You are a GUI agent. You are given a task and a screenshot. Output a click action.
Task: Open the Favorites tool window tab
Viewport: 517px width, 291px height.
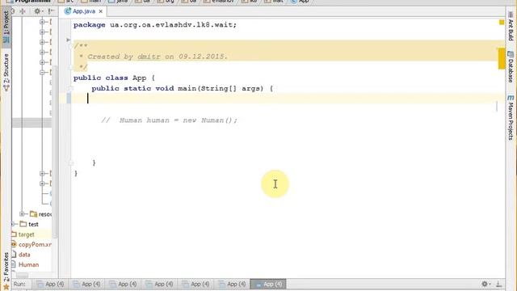[6, 272]
